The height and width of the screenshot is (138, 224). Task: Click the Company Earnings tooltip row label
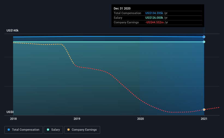tap(126, 22)
